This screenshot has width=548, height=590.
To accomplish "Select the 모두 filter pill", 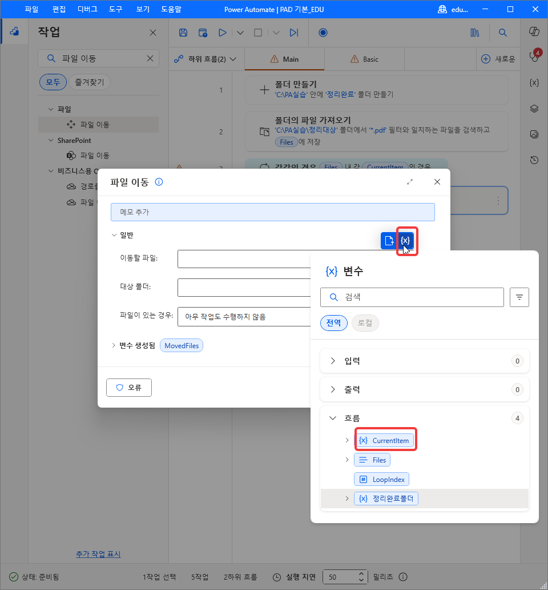I will [53, 82].
